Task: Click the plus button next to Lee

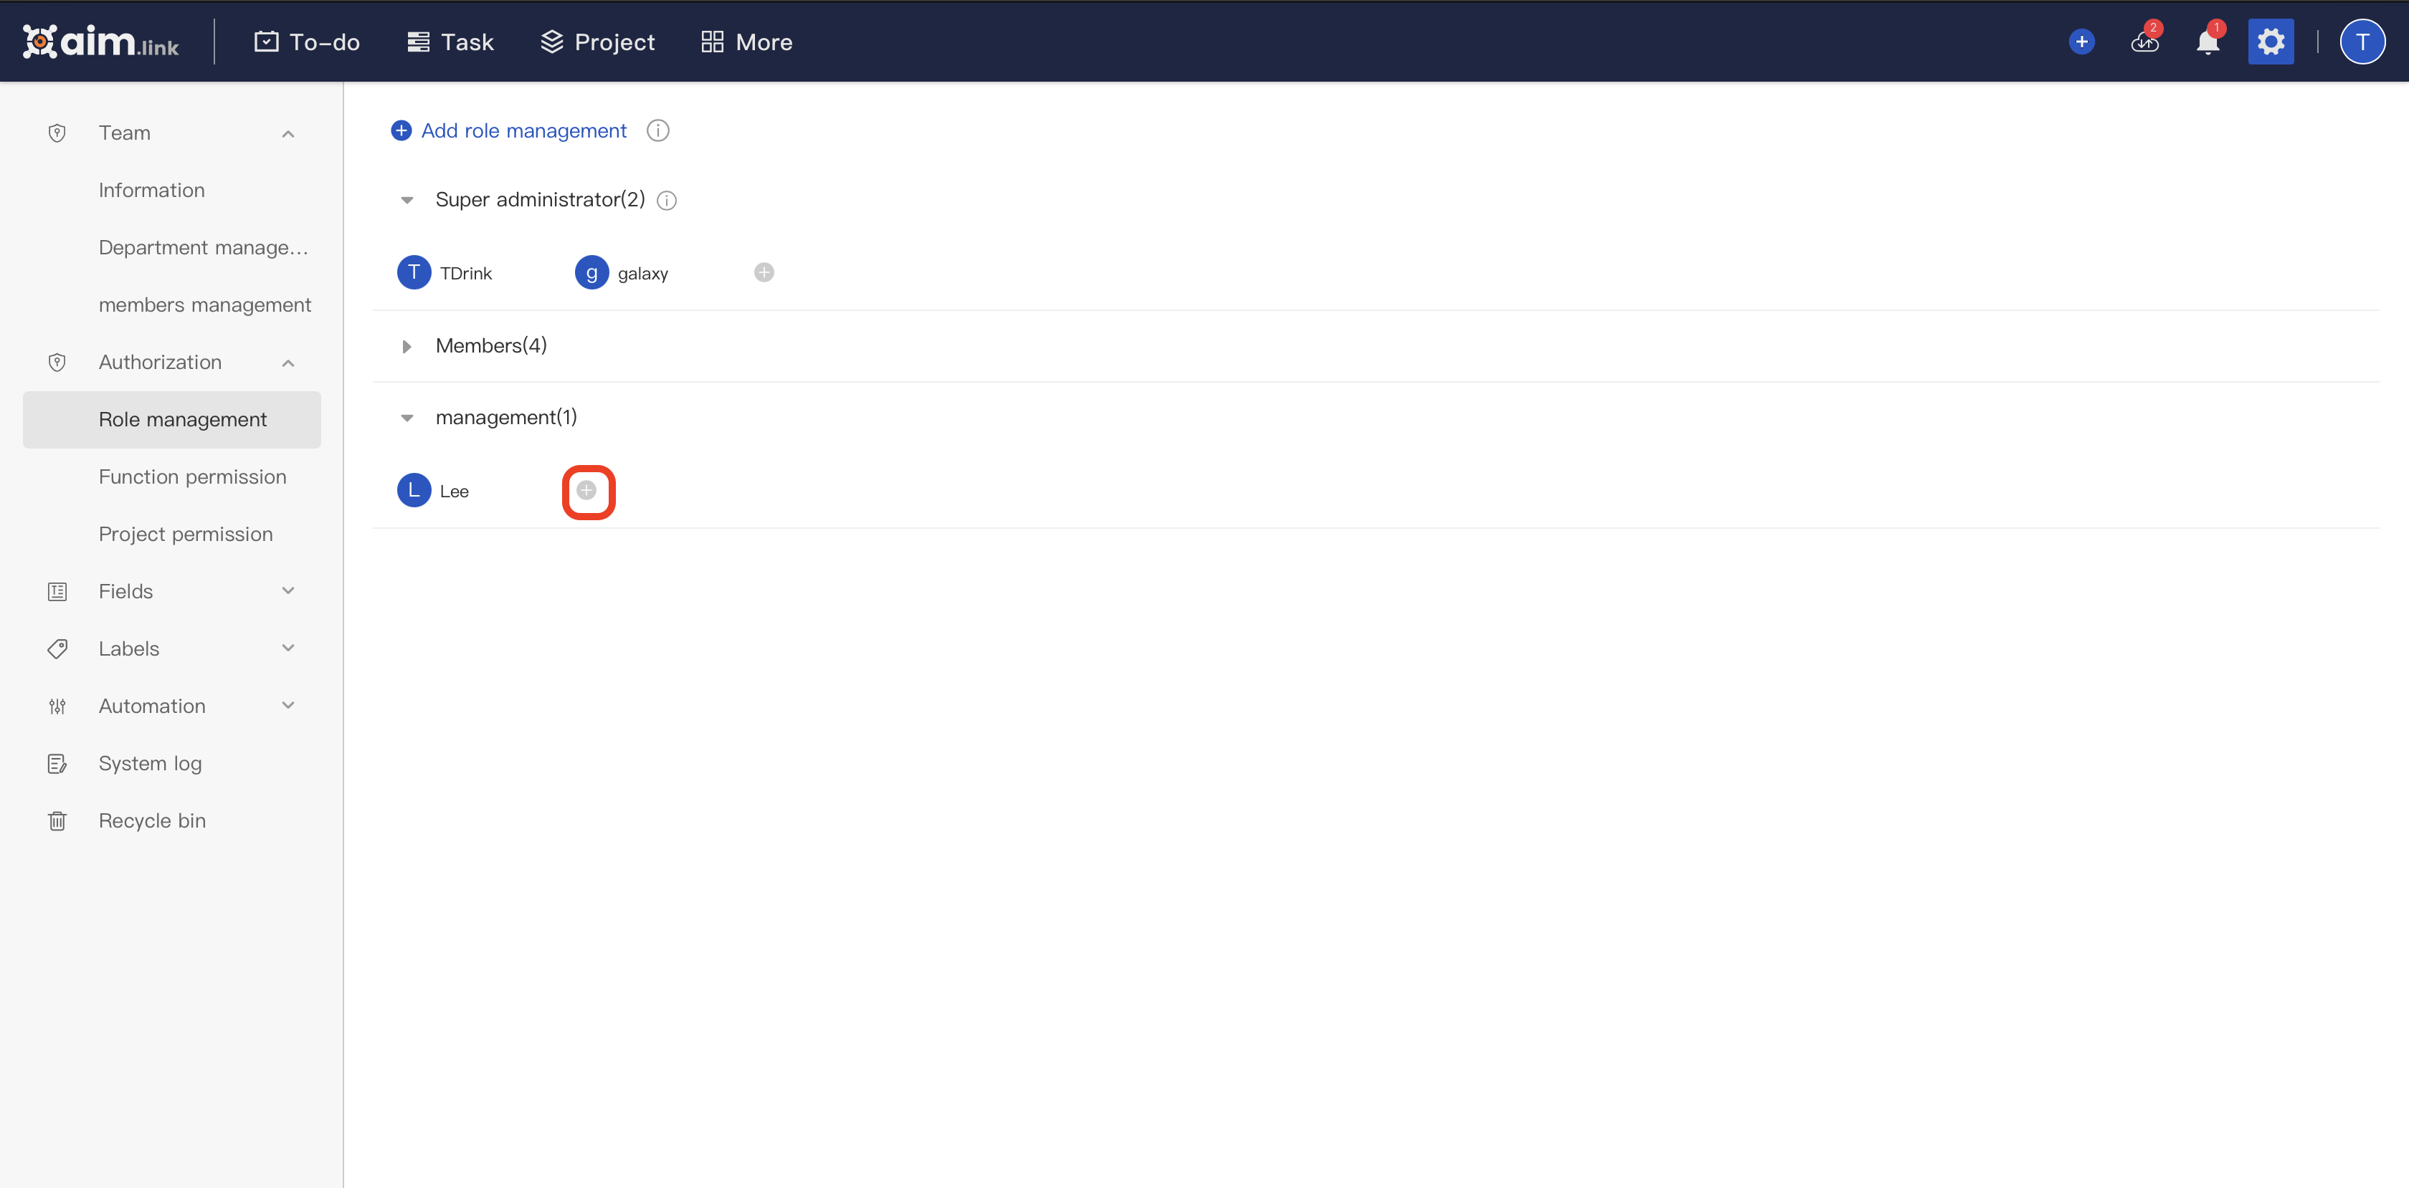Action: tap(588, 491)
